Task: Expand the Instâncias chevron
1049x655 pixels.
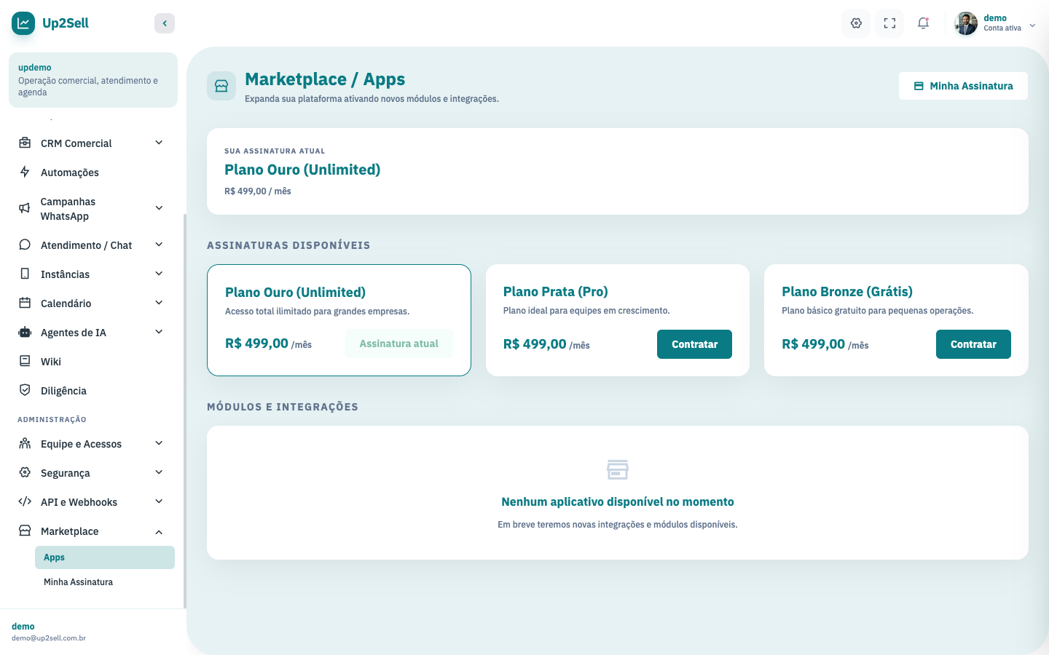Action: (159, 274)
